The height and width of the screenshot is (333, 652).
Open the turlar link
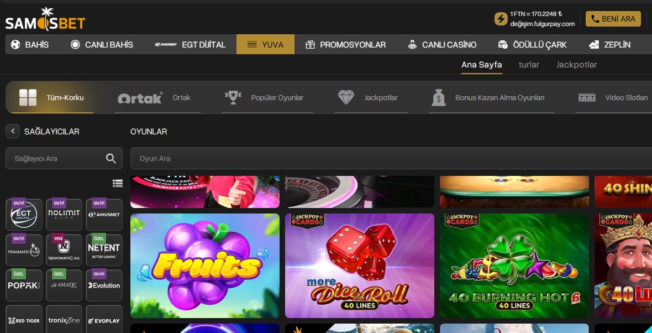point(529,65)
